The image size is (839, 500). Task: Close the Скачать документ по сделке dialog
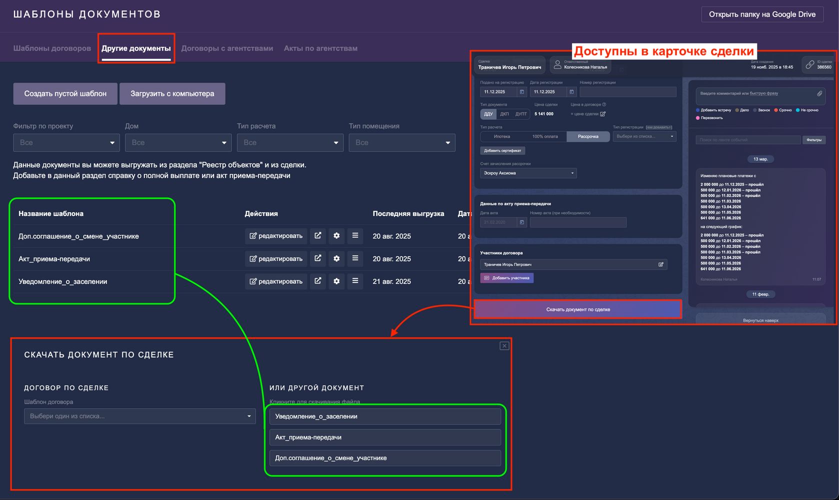504,346
